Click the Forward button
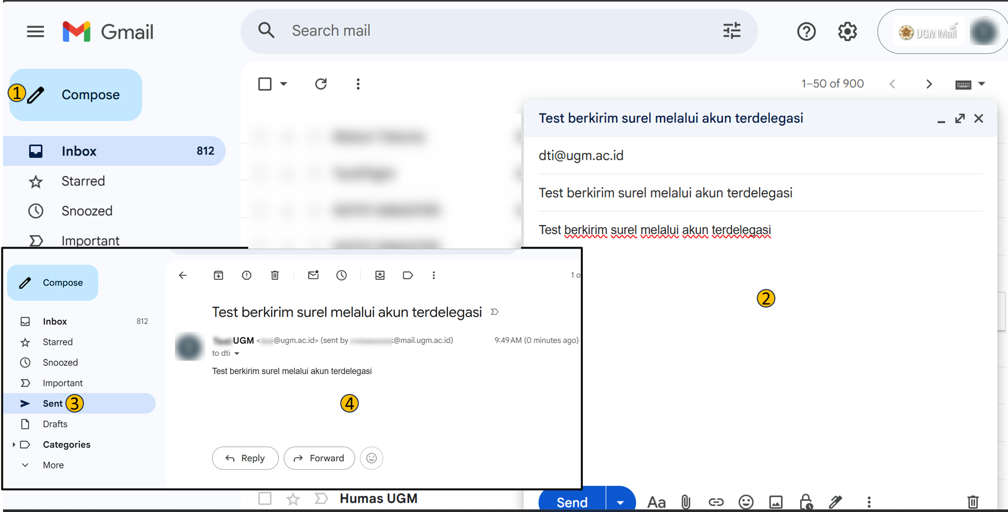Image resolution: width=1008 pixels, height=512 pixels. pyautogui.click(x=319, y=458)
